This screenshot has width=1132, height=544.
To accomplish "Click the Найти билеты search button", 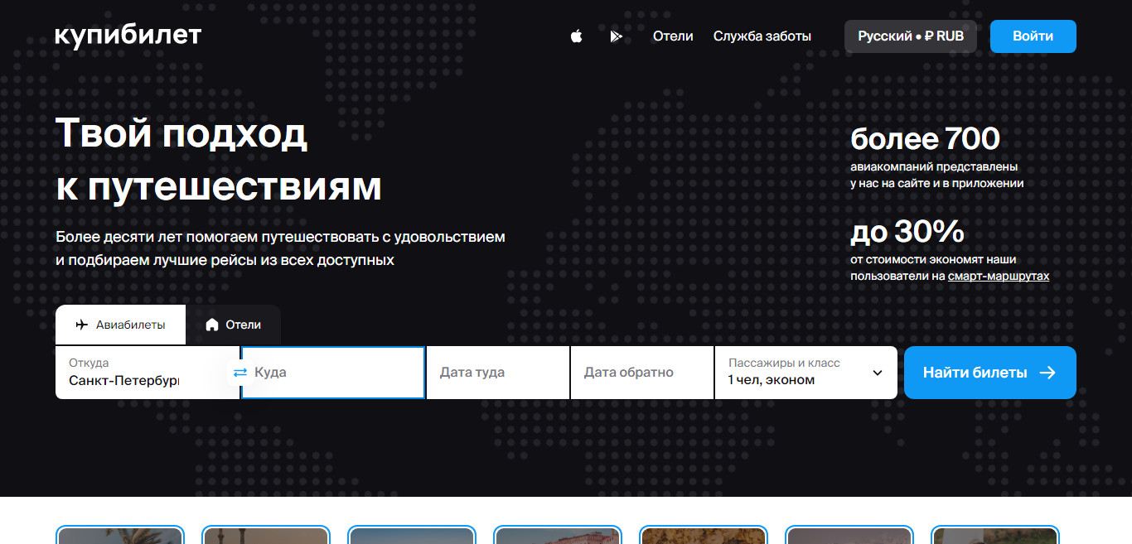I will tap(990, 373).
